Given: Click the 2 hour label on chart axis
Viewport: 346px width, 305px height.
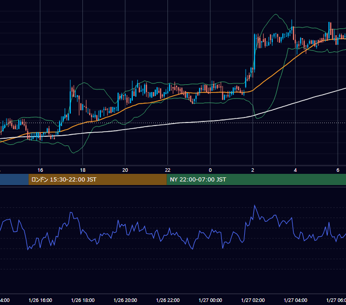Looking at the screenshot, I should coord(253,170).
